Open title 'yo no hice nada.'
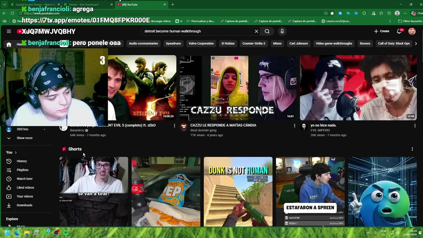This screenshot has width=423, height=238. point(324,125)
